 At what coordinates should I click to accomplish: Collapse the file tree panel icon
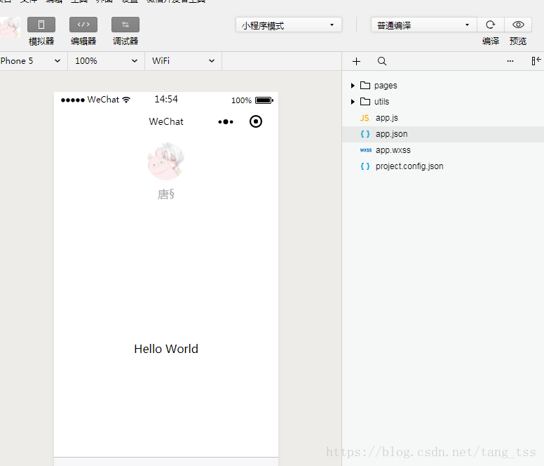[x=536, y=61]
